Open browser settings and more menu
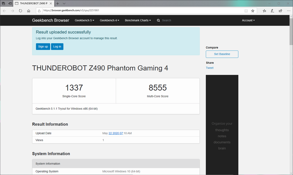The height and width of the screenshot is (175, 293). pyautogui.click(x=288, y=10)
